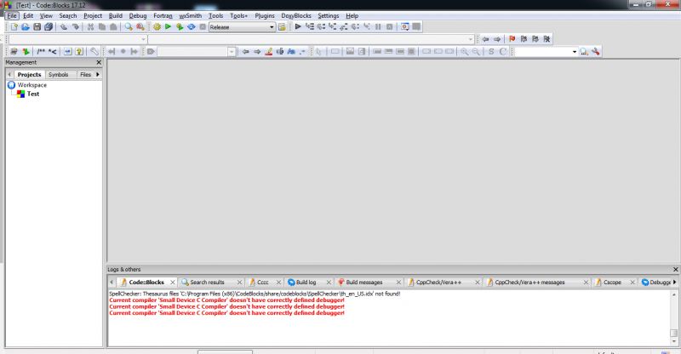Select the Test project in tree
Screen dimensions: 681x354
point(33,94)
